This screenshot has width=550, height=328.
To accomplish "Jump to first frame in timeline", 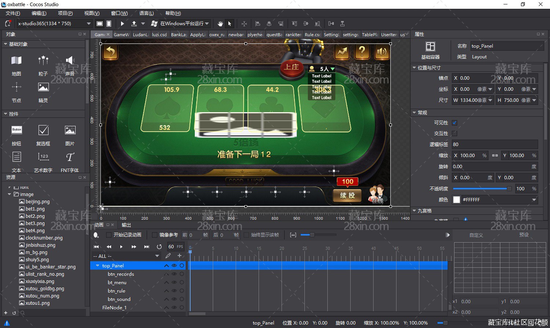I will (96, 247).
